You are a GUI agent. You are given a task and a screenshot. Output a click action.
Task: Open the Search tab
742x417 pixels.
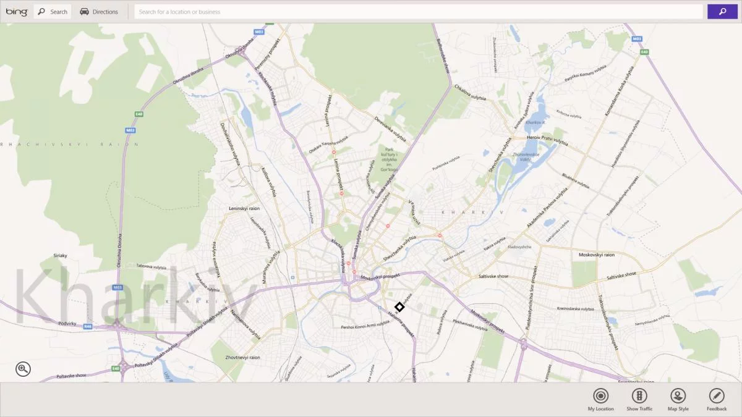(x=53, y=12)
